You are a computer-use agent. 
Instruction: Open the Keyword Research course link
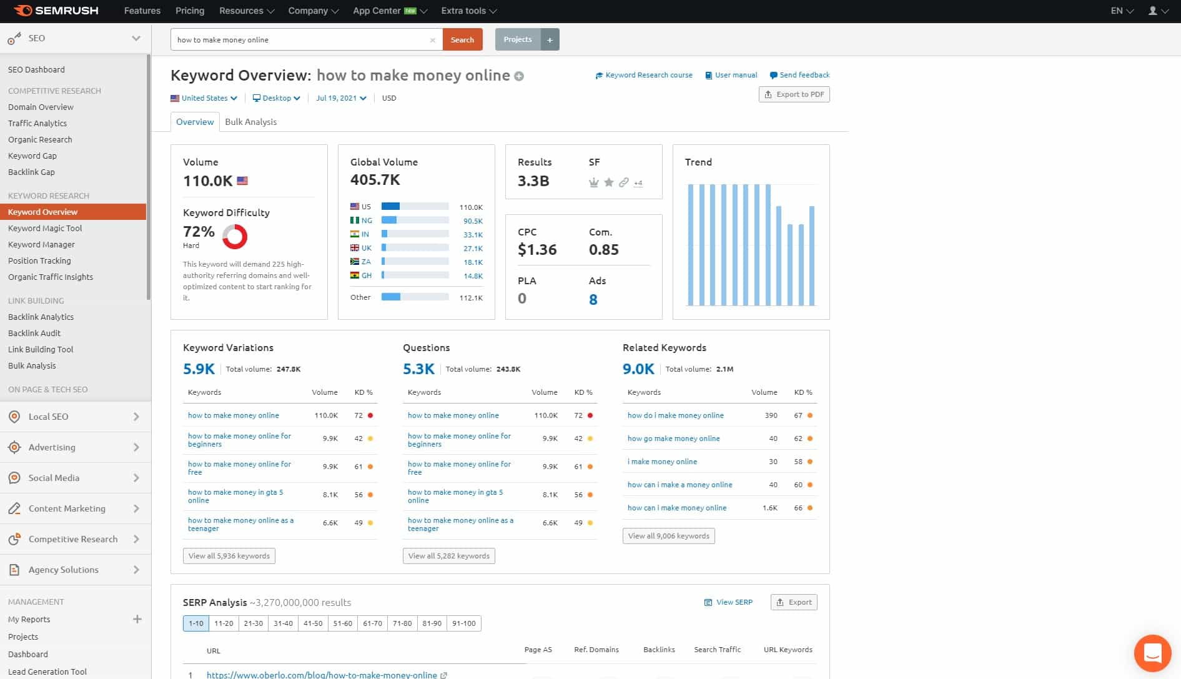click(644, 75)
